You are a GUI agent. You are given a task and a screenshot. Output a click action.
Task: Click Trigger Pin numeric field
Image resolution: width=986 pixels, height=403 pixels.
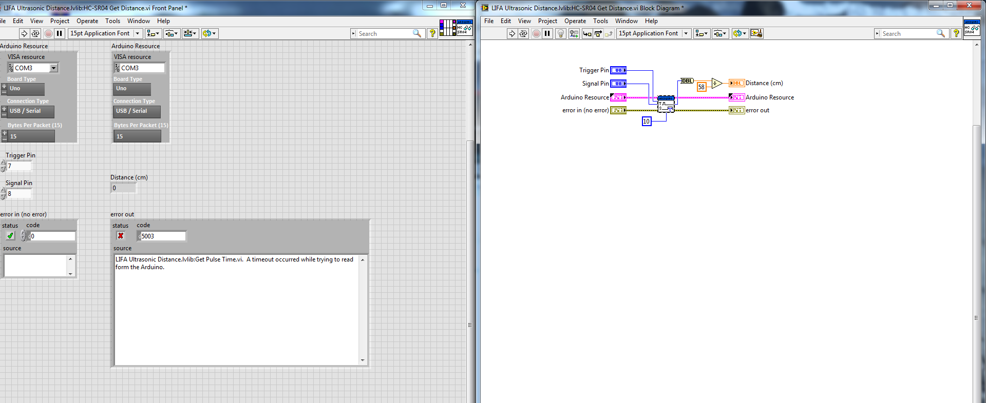(19, 166)
